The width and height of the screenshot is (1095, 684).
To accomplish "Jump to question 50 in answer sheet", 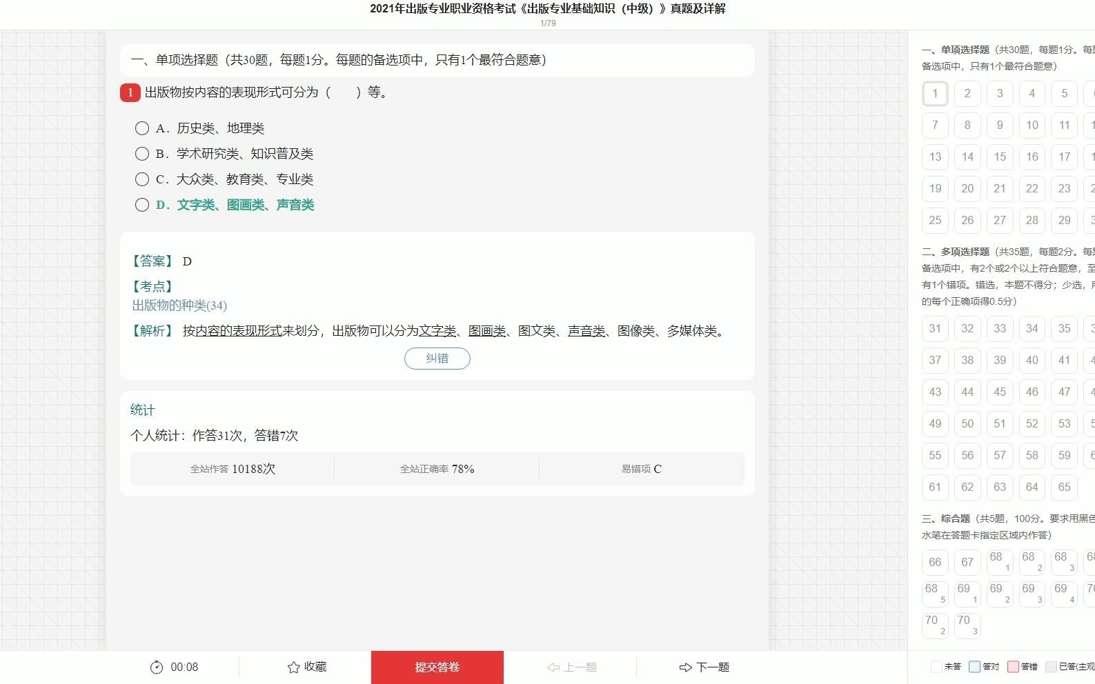I will point(967,424).
